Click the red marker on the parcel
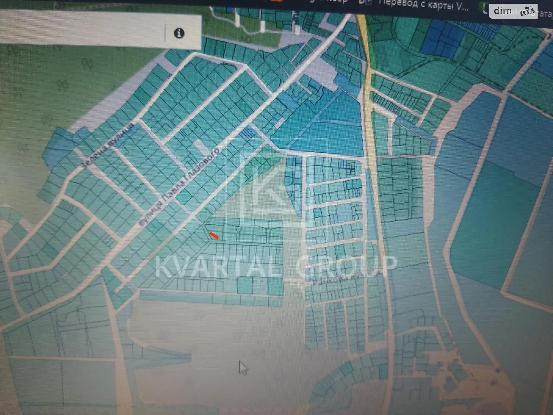The height and width of the screenshot is (415, 553). coord(214,236)
